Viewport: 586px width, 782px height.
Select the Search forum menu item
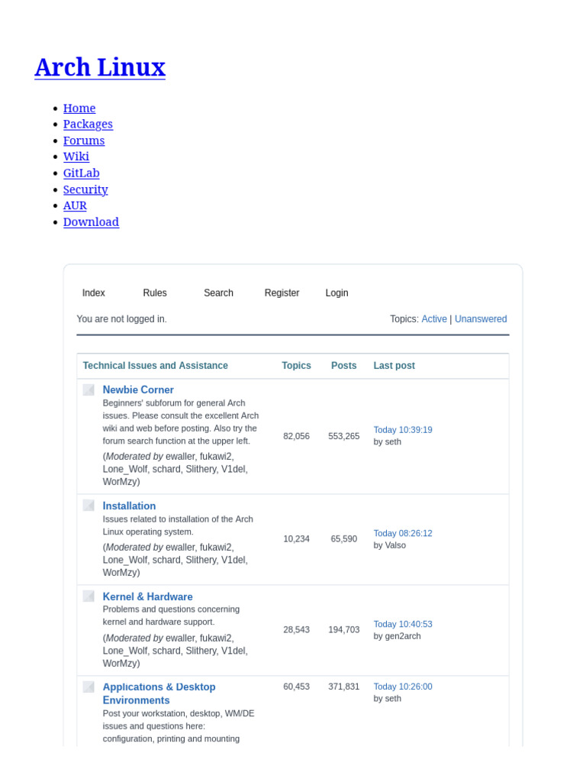(x=218, y=292)
